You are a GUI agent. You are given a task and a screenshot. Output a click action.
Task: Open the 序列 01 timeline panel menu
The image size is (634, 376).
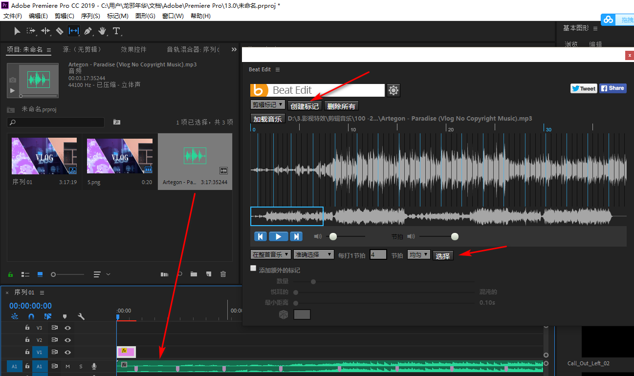(x=42, y=292)
